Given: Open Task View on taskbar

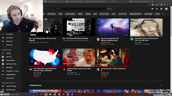Looking at the screenshot, I should point(41,94).
